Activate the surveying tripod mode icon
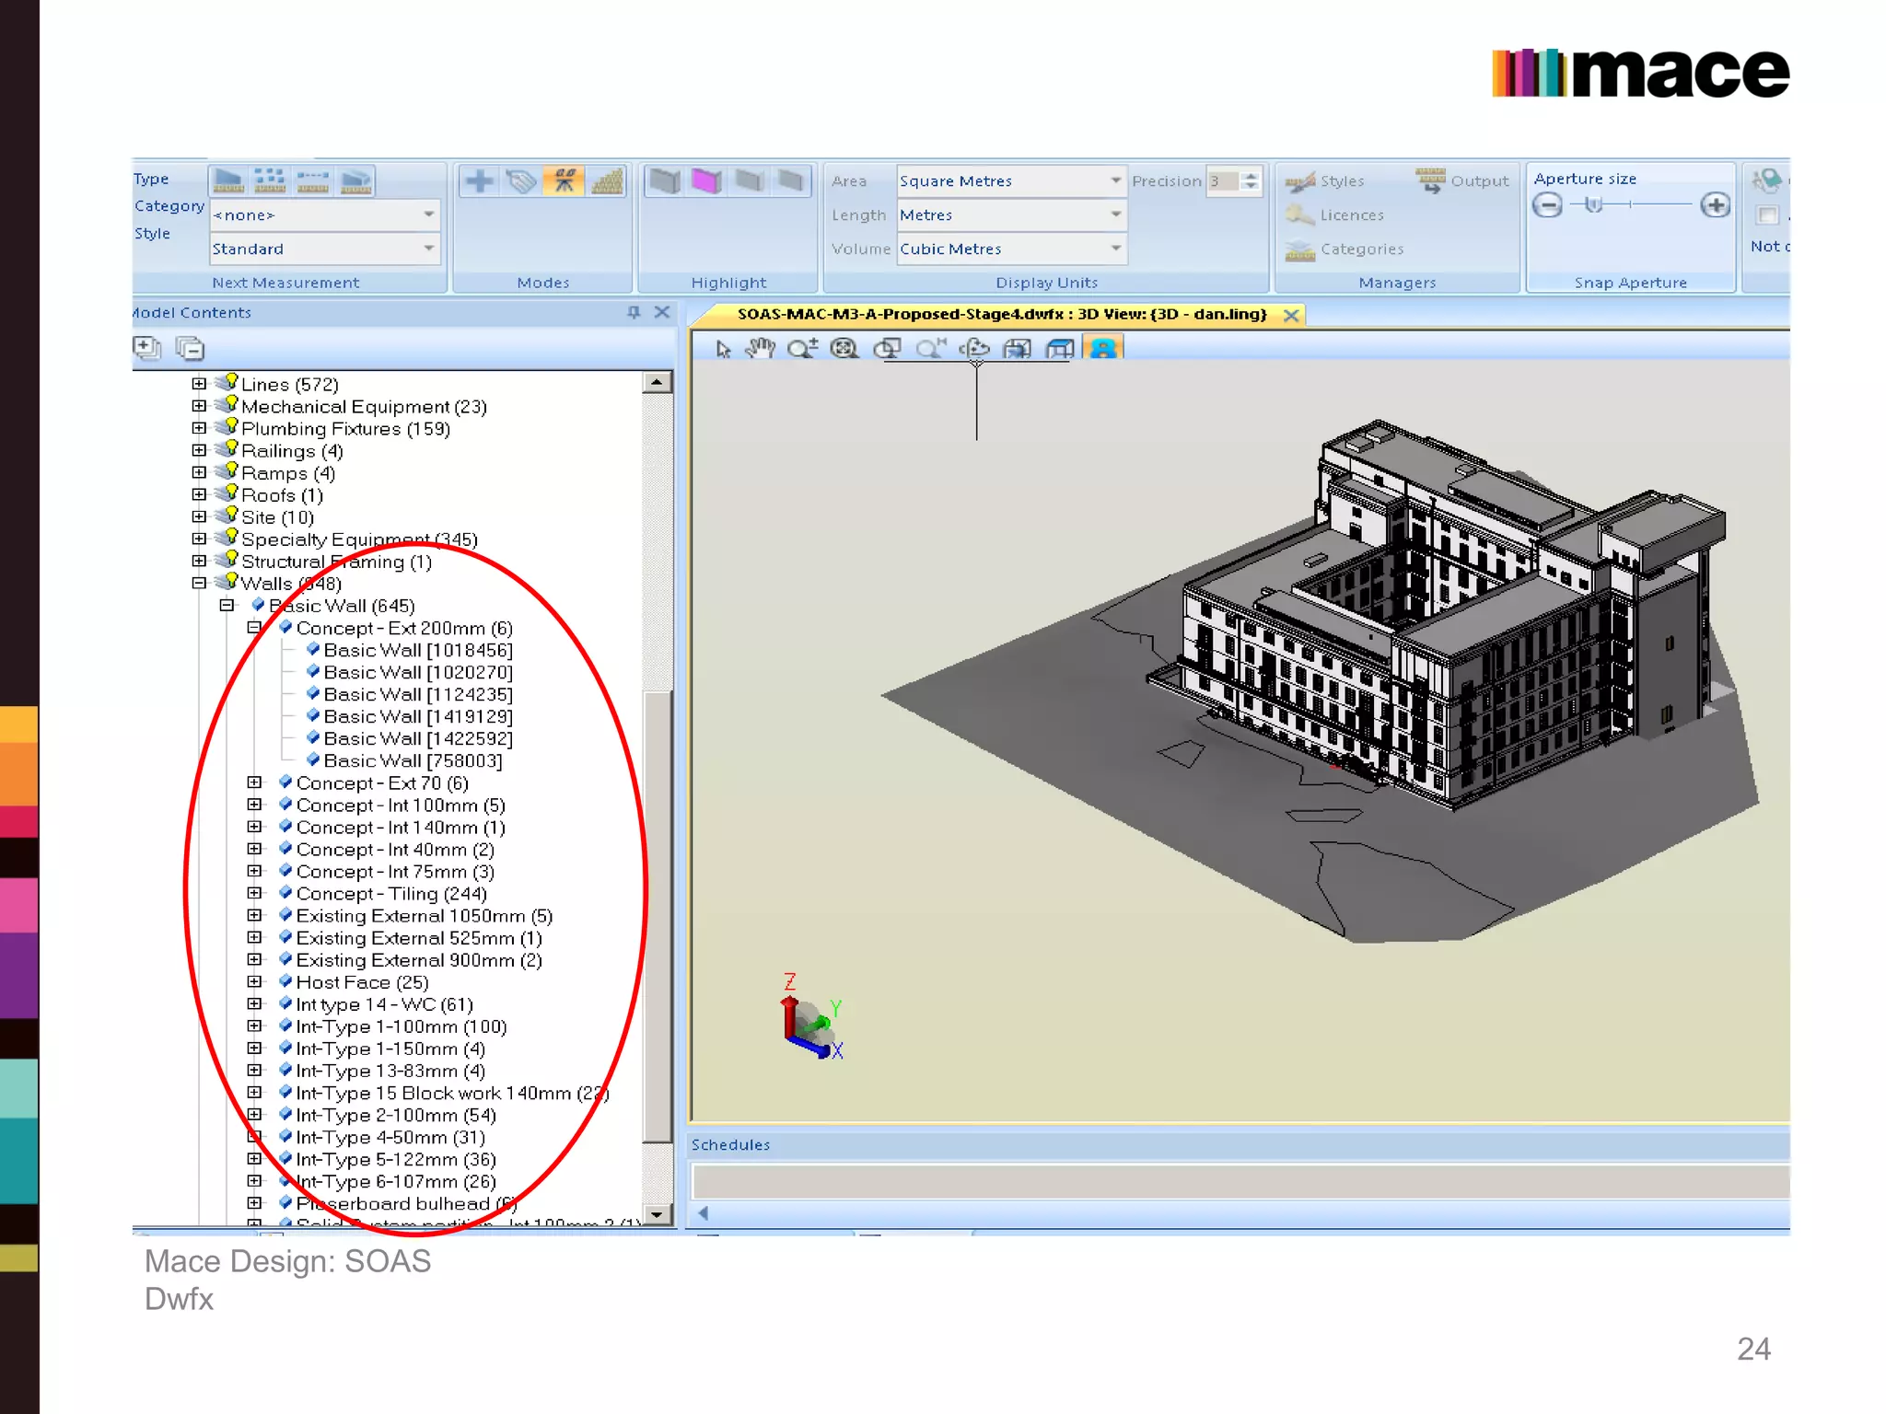The height and width of the screenshot is (1414, 1886). pyautogui.click(x=564, y=180)
